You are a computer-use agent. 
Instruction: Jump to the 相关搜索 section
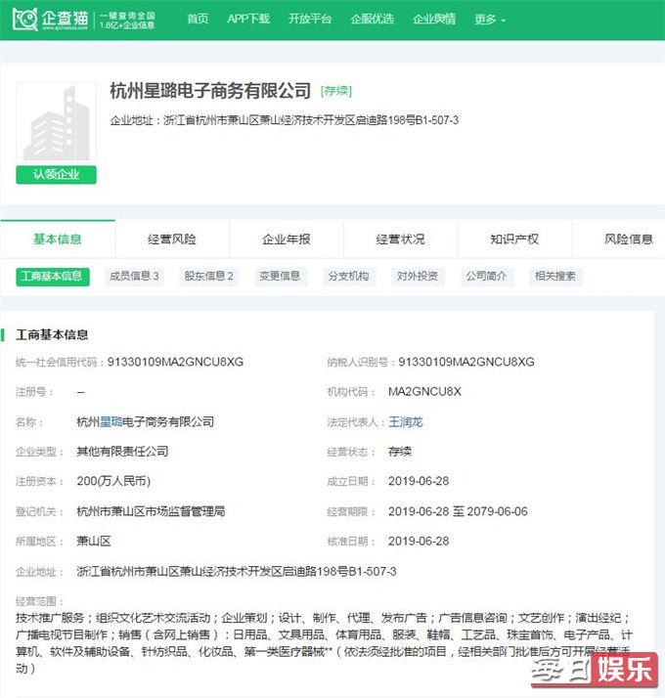[555, 277]
